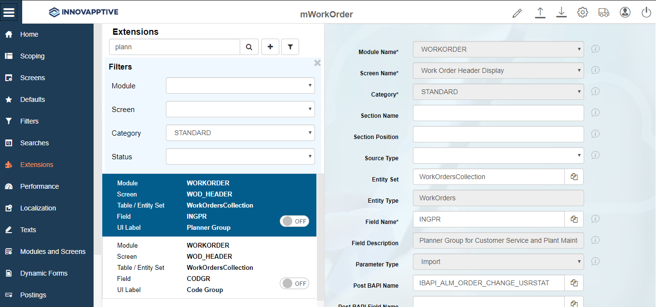
Task: Click the search magnifier button
Action: [249, 47]
